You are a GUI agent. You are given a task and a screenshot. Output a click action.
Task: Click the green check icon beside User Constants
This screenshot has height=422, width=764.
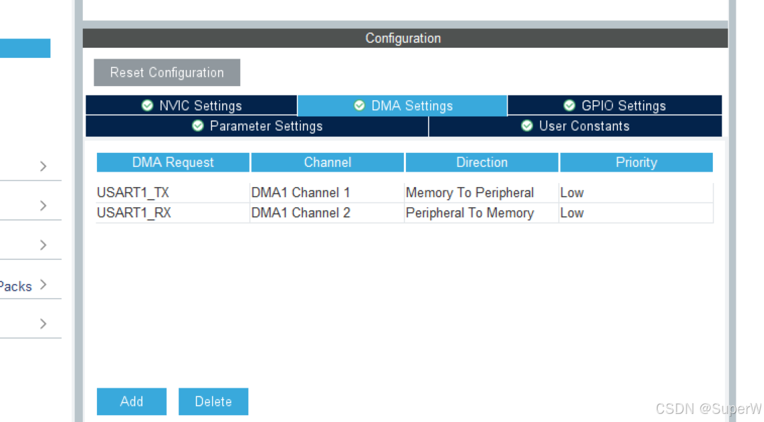pyautogui.click(x=526, y=126)
